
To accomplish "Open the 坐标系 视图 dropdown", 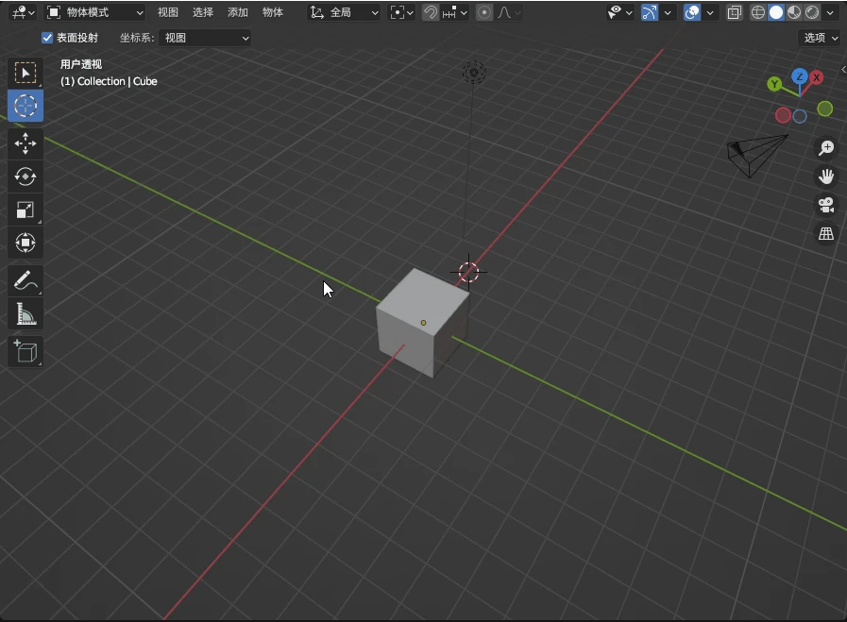I will tap(205, 38).
